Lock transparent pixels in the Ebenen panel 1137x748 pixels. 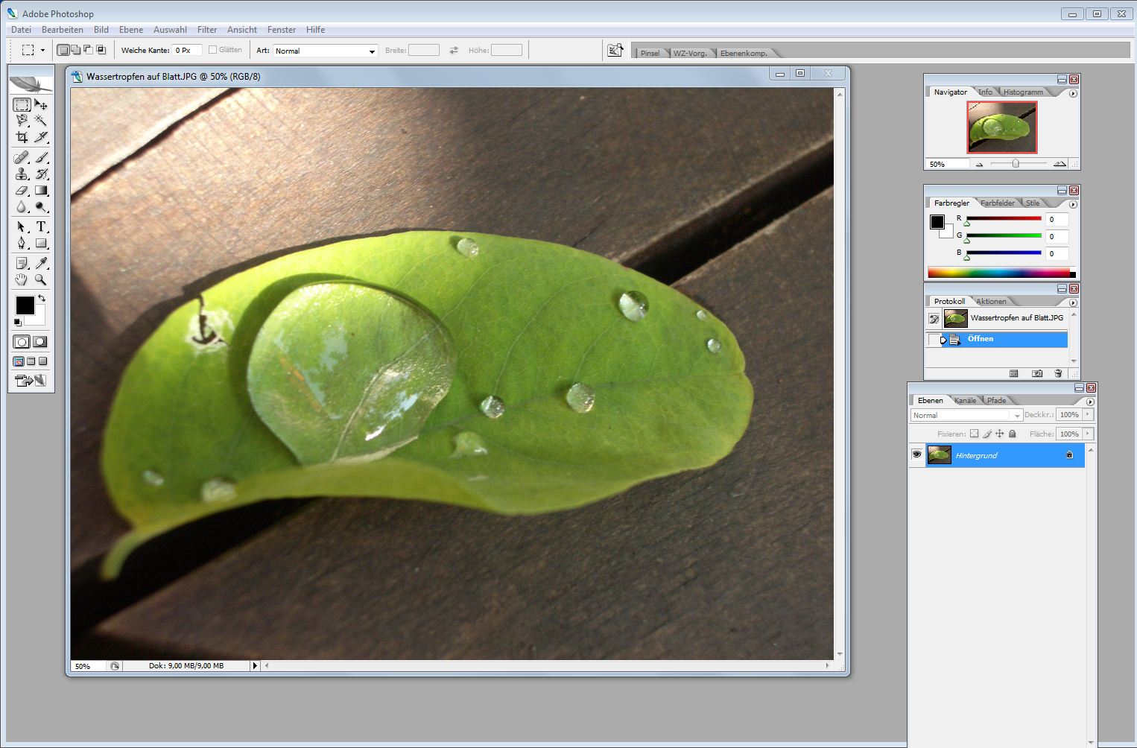pyautogui.click(x=975, y=433)
